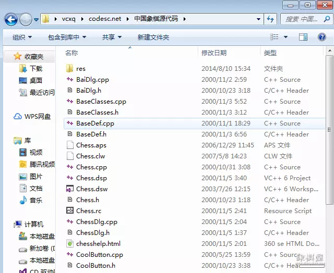Viewport: 334px width, 273px height.
Task: Click the 新建文件夹 button
Action: pos(153,38)
